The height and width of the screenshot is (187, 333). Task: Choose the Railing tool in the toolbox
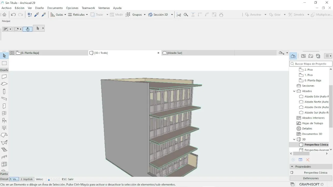[x=4, y=157]
